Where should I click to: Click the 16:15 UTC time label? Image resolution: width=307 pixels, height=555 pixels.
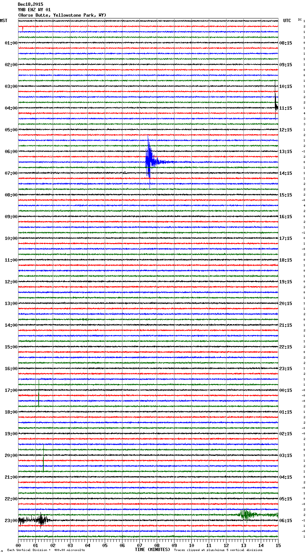tap(286, 217)
